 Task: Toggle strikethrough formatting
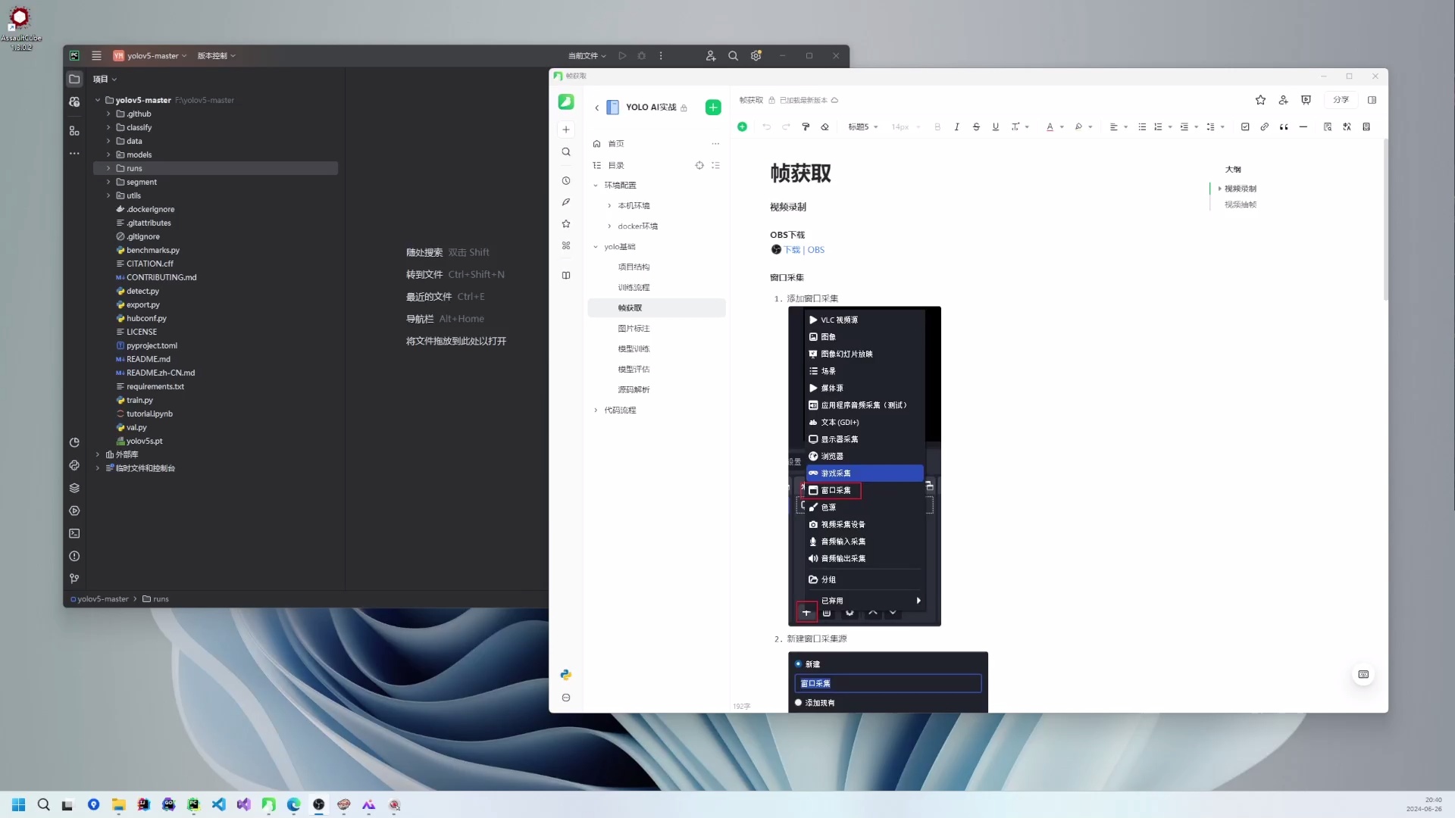977,126
